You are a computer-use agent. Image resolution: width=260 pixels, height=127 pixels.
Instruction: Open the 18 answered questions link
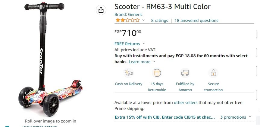[196, 20]
